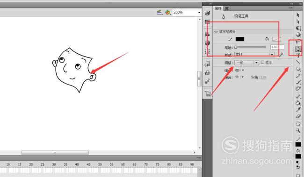
Task: Select the Line tool
Action: pyautogui.click(x=298, y=62)
